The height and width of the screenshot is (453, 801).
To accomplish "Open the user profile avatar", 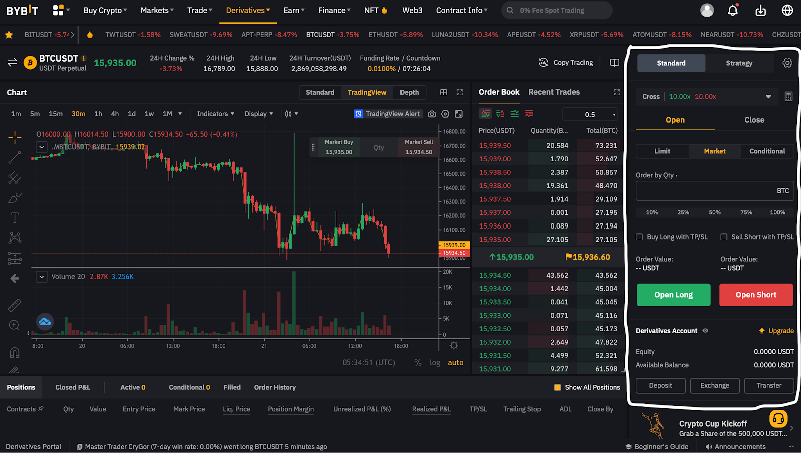I will click(707, 10).
